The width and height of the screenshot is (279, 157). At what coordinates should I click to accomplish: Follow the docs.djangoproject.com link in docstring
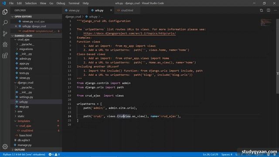point(129,34)
